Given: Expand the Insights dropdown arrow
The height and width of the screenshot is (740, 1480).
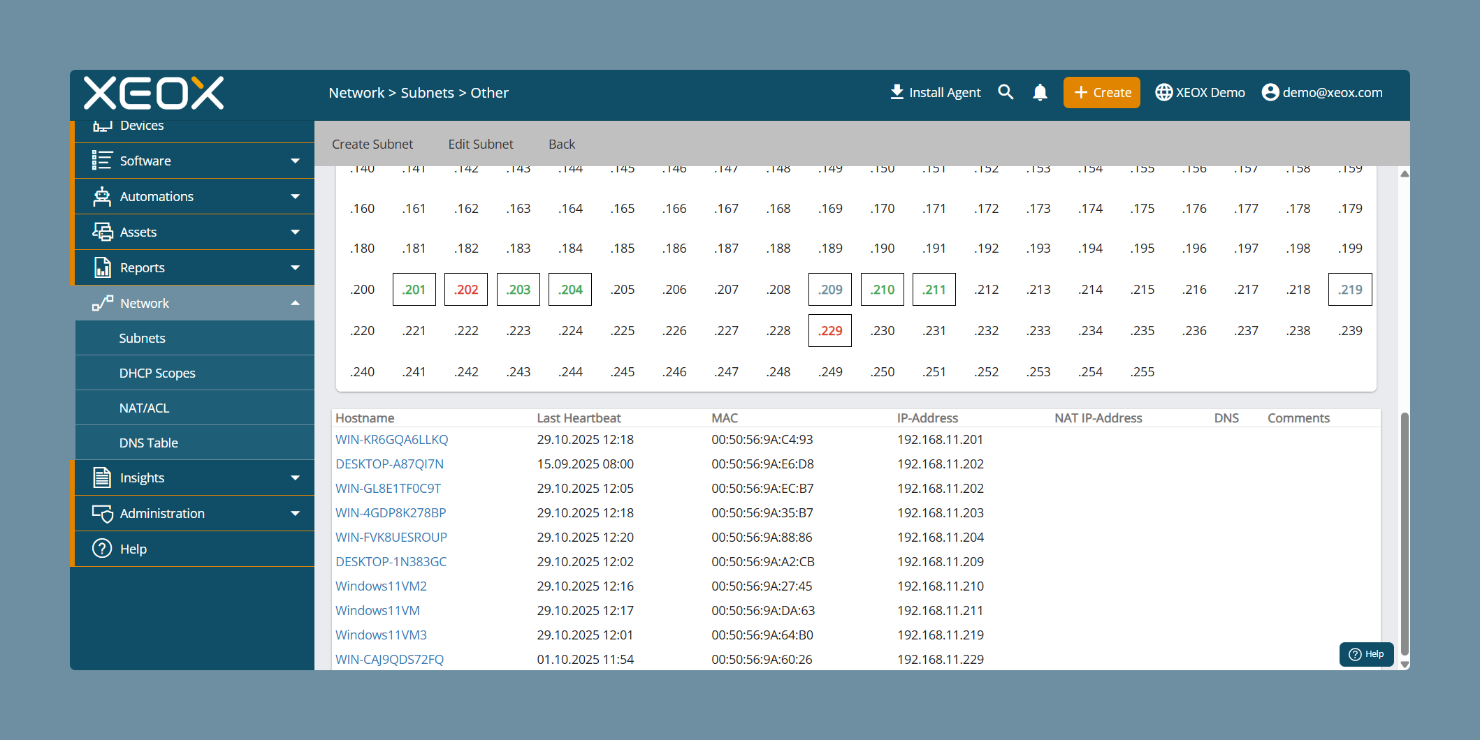Looking at the screenshot, I should (x=295, y=478).
